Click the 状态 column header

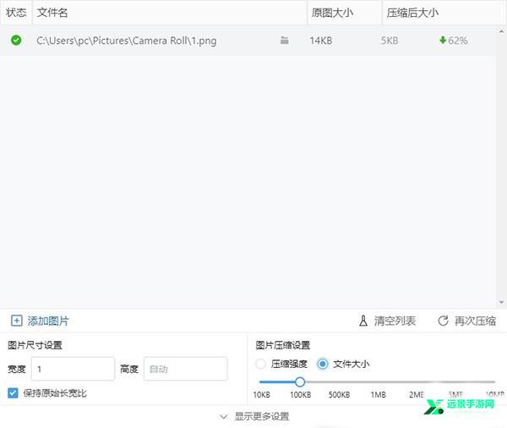pos(16,13)
